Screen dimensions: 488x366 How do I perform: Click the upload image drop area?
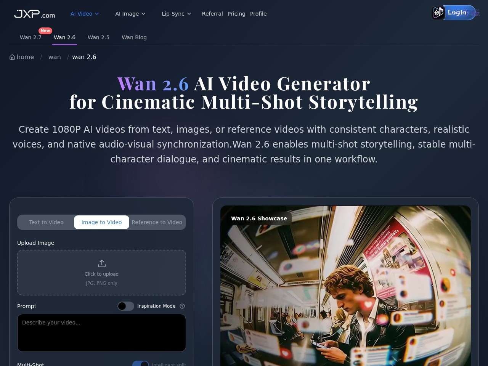click(x=101, y=273)
